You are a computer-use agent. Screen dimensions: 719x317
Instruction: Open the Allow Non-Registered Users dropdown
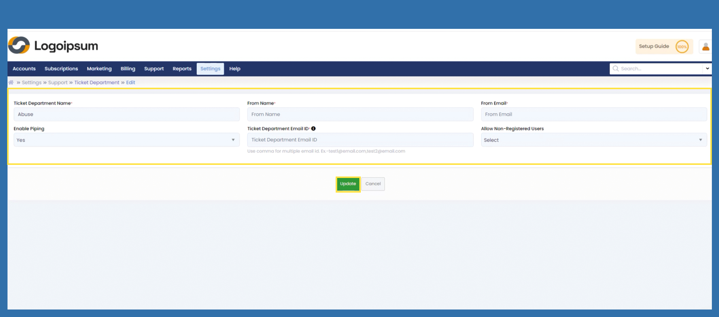point(593,140)
